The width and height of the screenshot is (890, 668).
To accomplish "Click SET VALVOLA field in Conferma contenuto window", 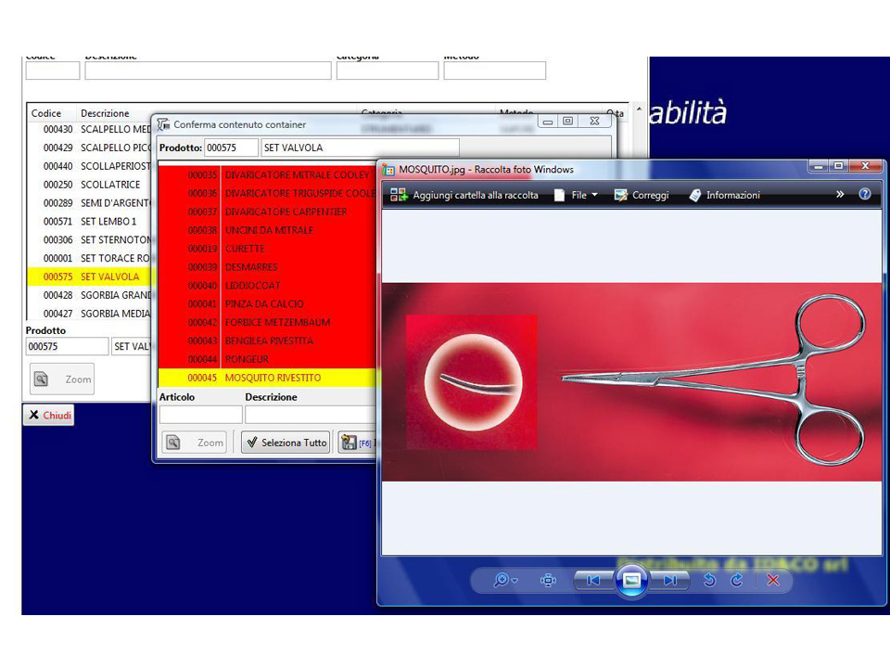I will [x=360, y=148].
